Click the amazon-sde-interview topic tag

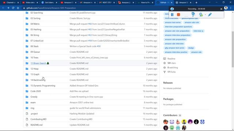(x=174, y=44)
